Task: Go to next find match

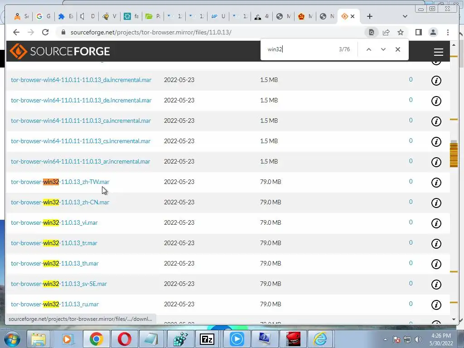Action: click(383, 49)
